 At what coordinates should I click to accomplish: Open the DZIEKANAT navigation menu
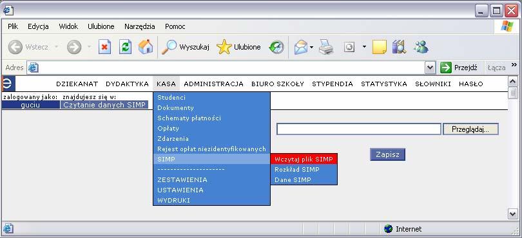tap(77, 84)
